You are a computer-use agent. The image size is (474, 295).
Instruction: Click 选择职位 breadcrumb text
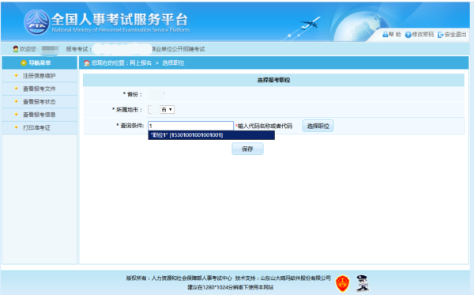(x=173, y=63)
